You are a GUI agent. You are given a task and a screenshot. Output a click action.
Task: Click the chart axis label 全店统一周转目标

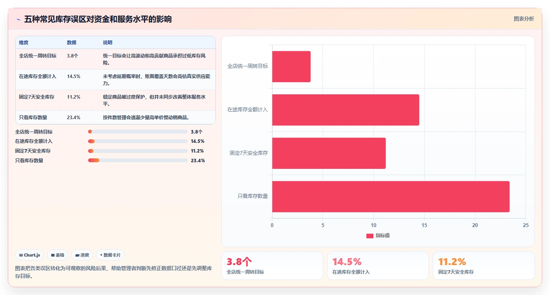pyautogui.click(x=248, y=66)
